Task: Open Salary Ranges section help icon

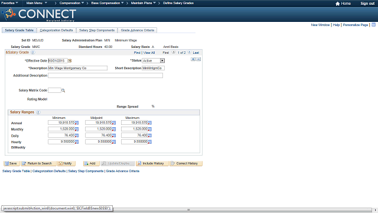Action: coord(38,112)
